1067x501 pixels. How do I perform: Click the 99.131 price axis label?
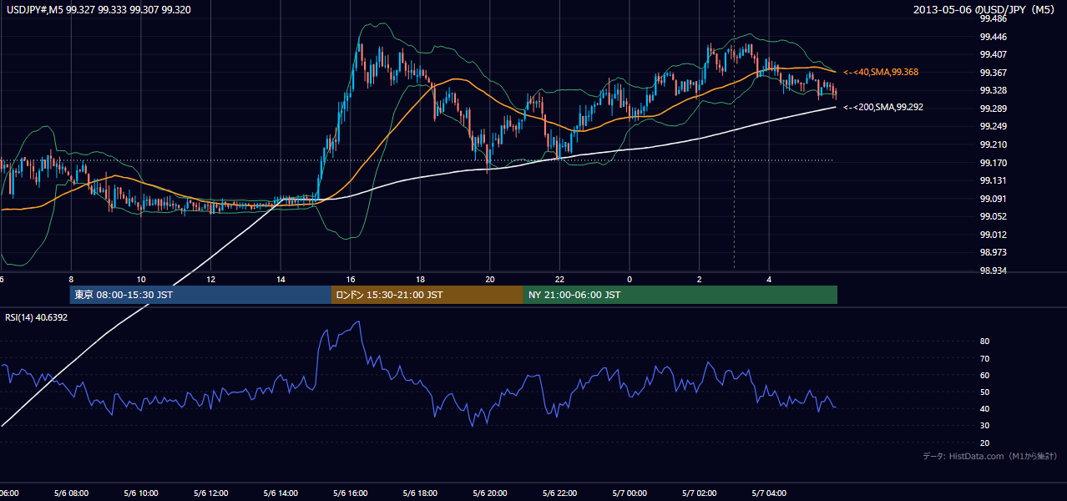pyautogui.click(x=993, y=180)
